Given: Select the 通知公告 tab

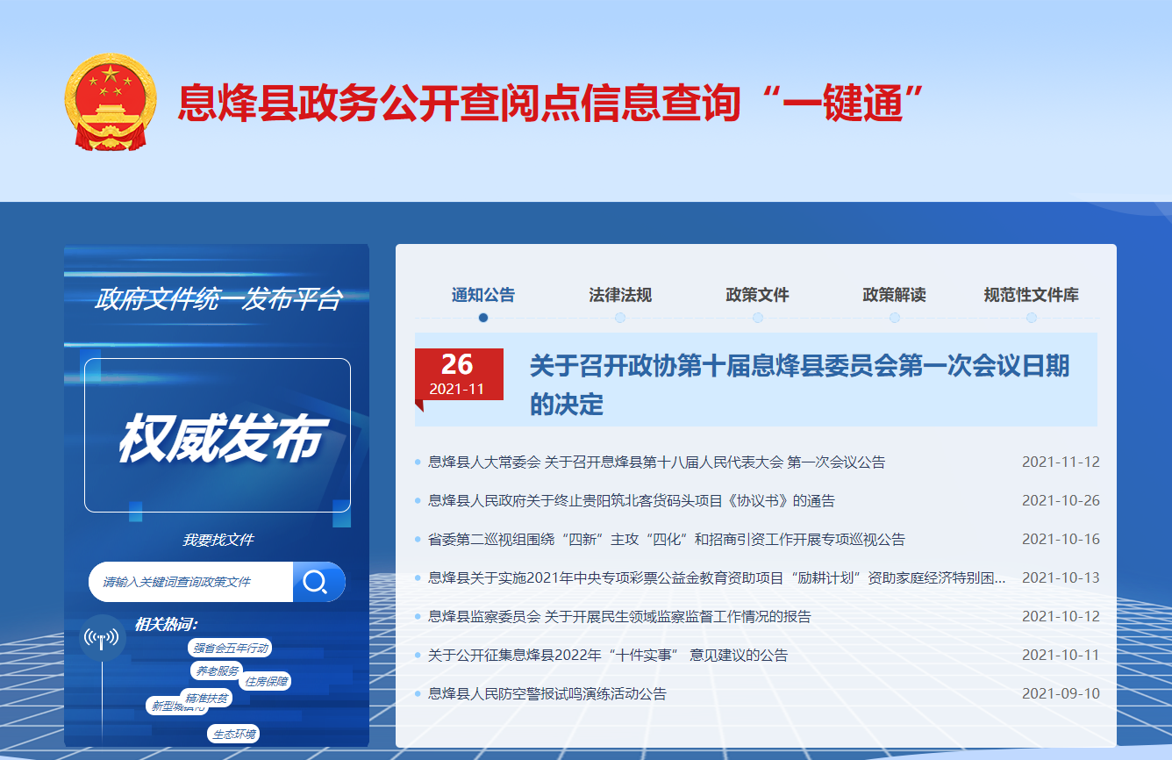Looking at the screenshot, I should [483, 296].
